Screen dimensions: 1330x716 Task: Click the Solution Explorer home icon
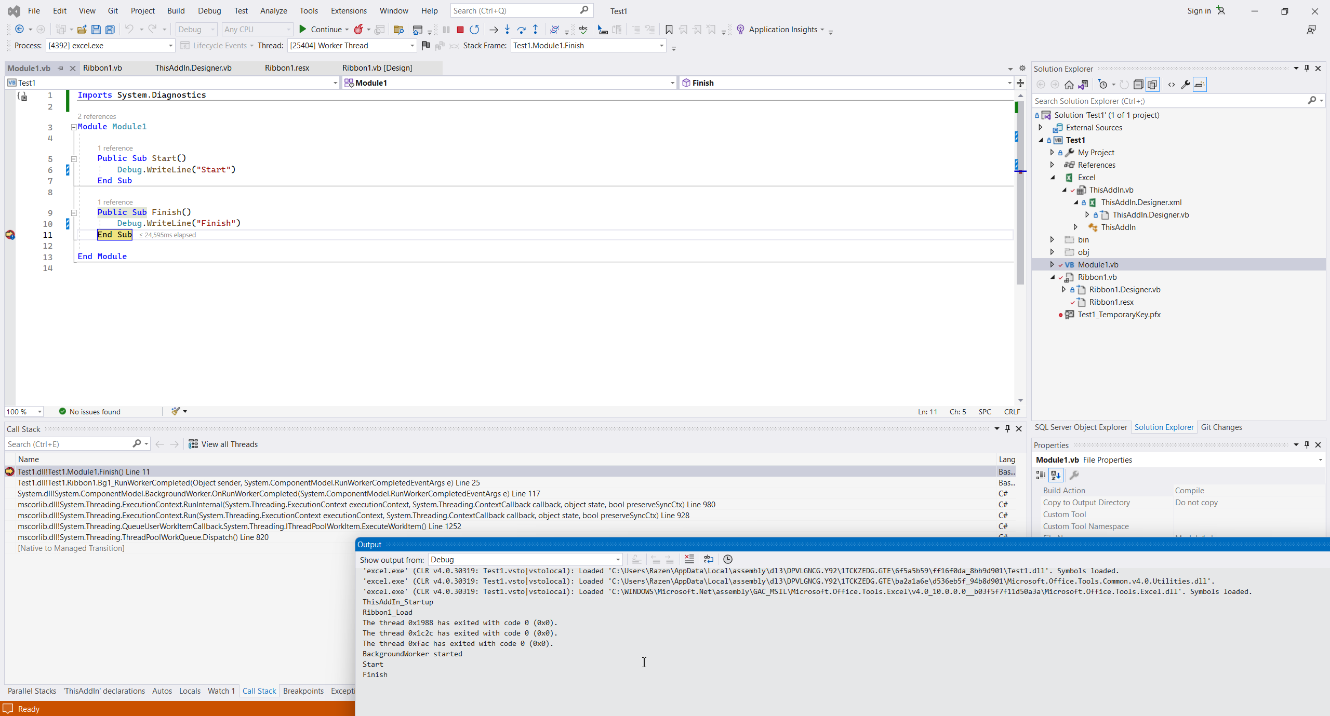1069,85
